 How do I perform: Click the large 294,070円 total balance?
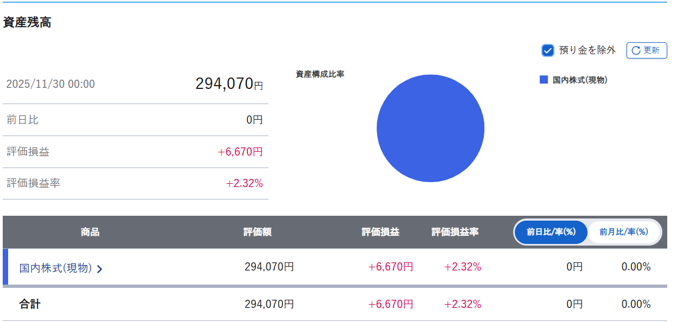(229, 84)
